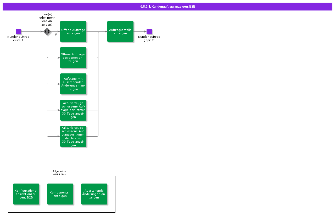Click the purple end event Kundenauftrag geprüft square
335x215 pixels.
[x=149, y=31]
